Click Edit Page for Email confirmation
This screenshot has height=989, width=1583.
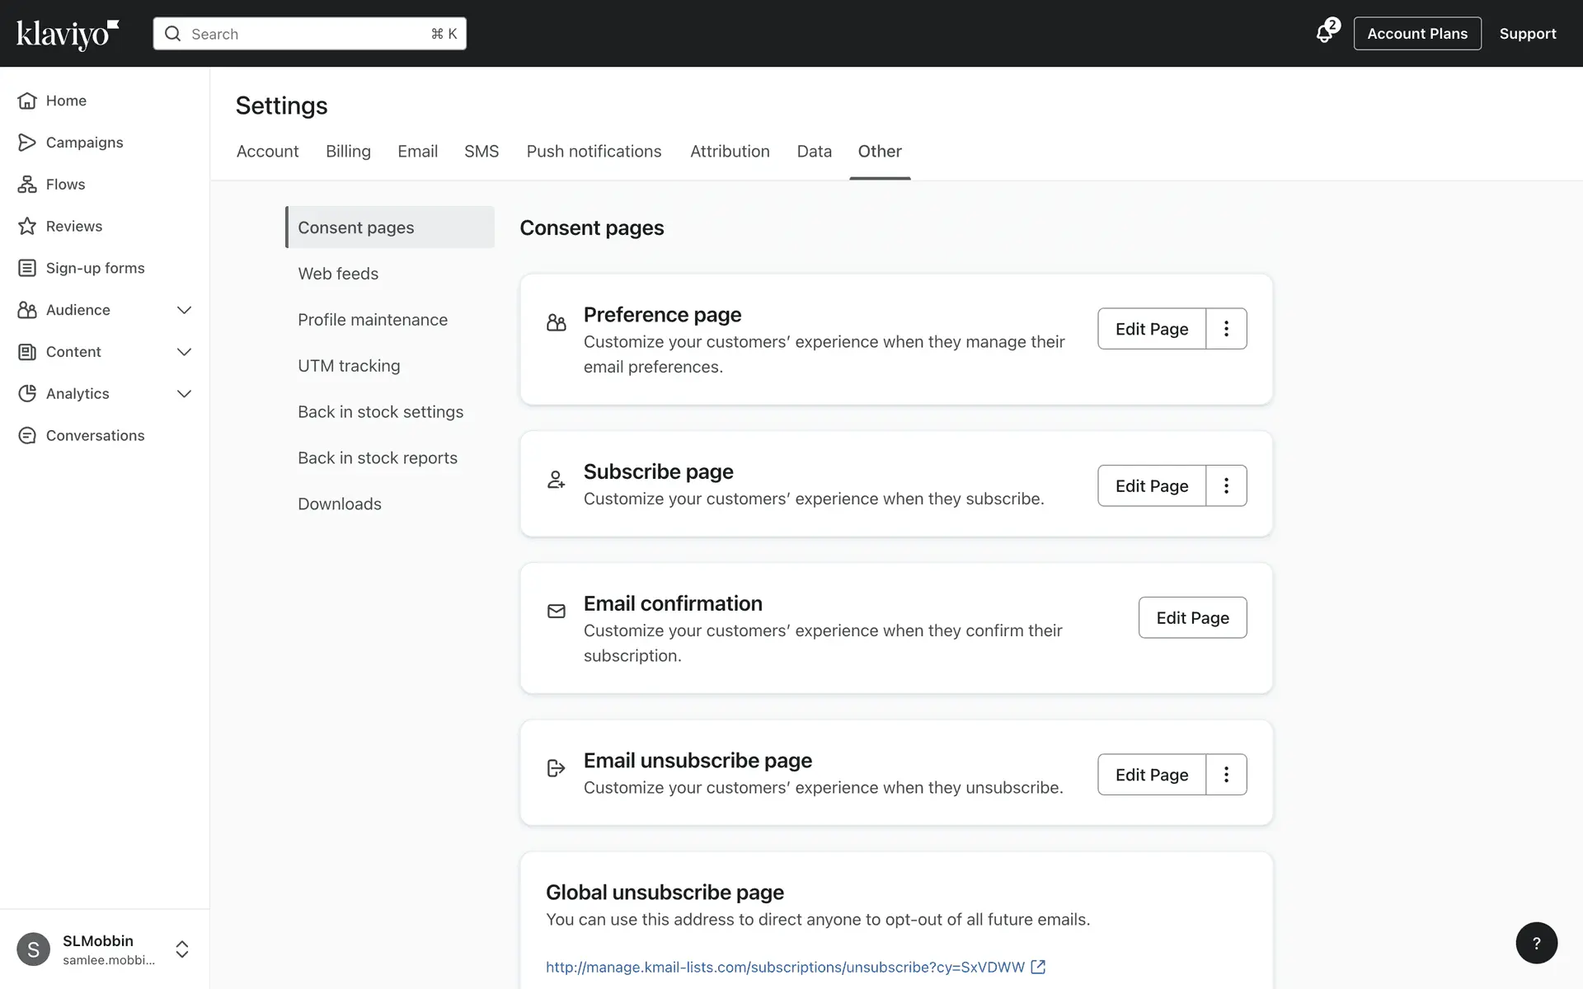(1192, 618)
